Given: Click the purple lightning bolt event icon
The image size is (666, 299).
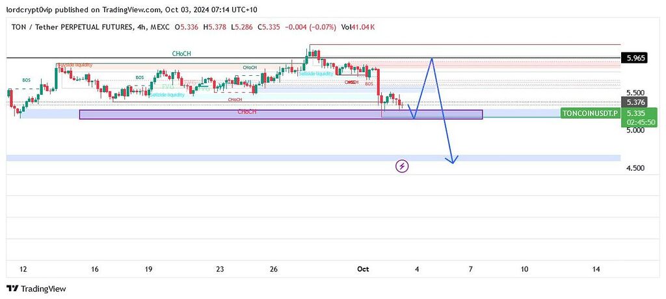Looking at the screenshot, I should pyautogui.click(x=402, y=167).
